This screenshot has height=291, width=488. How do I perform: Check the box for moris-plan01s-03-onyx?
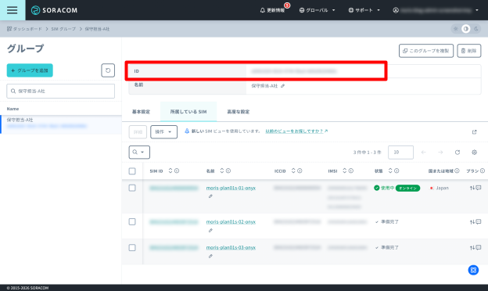132,248
